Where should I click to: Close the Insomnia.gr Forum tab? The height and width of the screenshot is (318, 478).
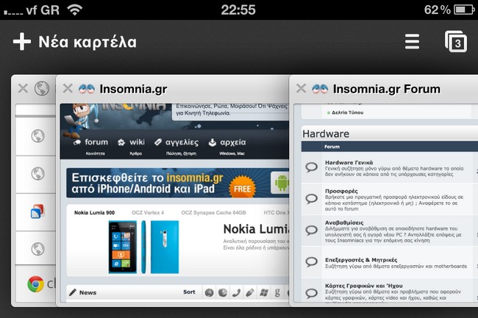click(x=301, y=89)
